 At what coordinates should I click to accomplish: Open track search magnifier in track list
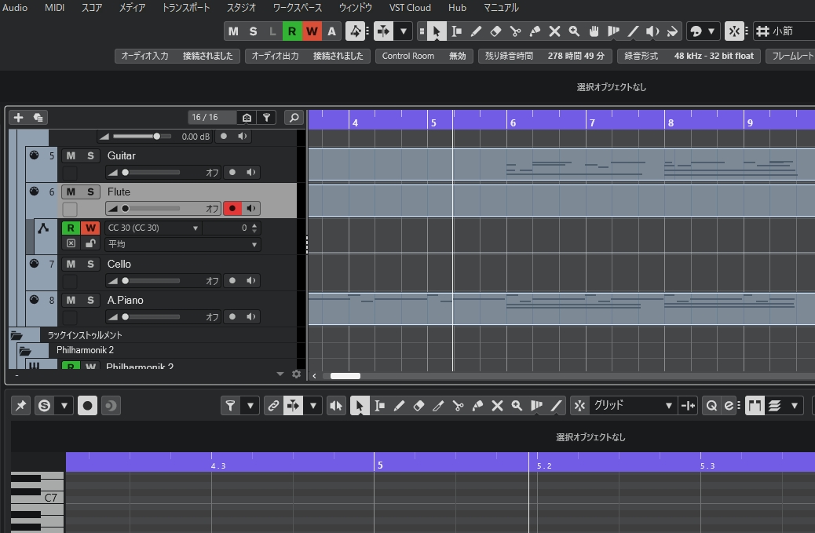pos(294,118)
